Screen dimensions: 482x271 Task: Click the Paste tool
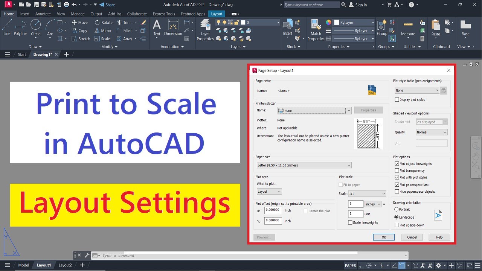[x=436, y=28]
